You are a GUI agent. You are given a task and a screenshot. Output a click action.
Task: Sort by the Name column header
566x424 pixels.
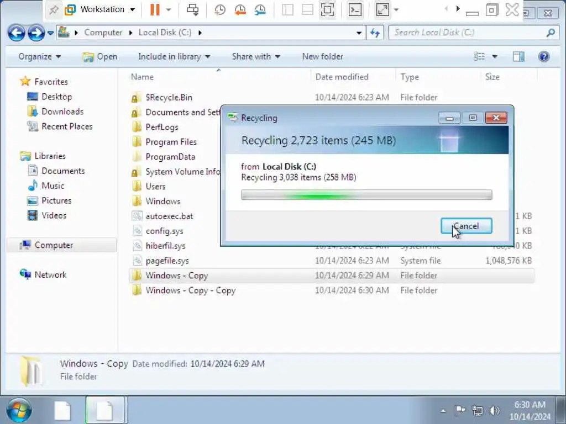click(142, 77)
